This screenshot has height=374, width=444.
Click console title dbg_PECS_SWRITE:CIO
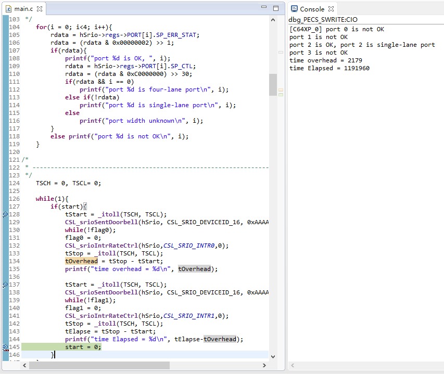coord(323,20)
